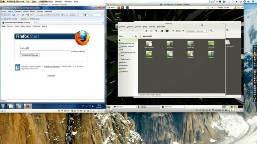Switch to Počítač window in Mint taskbar
Image resolution: width=257 pixels, height=144 pixels.
pos(124,107)
